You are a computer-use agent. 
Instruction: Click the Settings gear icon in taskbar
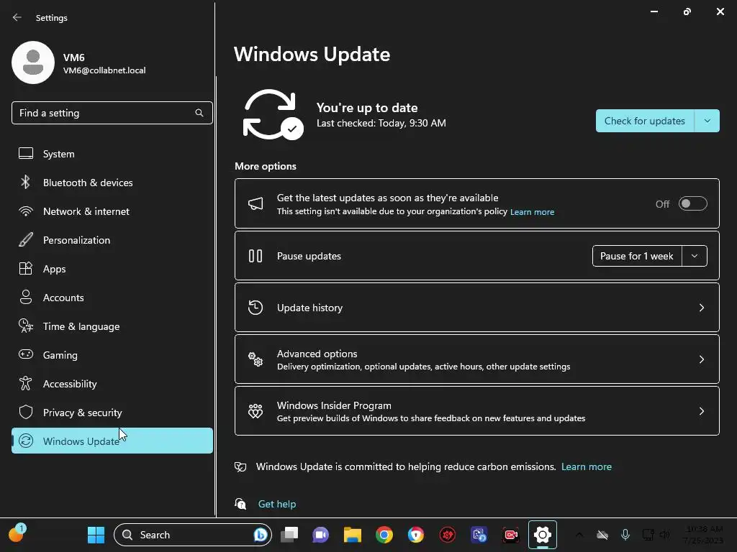tap(543, 535)
